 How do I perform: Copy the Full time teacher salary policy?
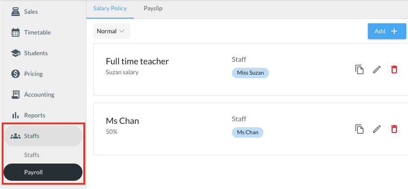359,69
